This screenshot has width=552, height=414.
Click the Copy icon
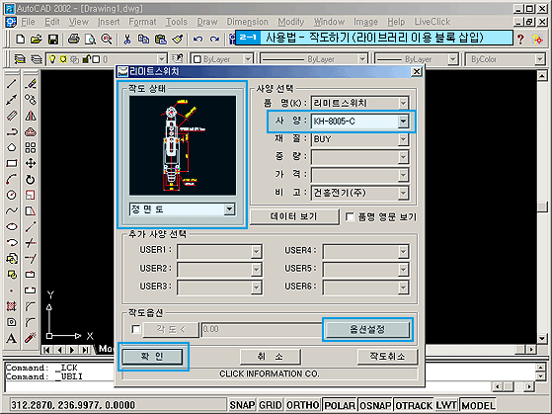[x=143, y=39]
